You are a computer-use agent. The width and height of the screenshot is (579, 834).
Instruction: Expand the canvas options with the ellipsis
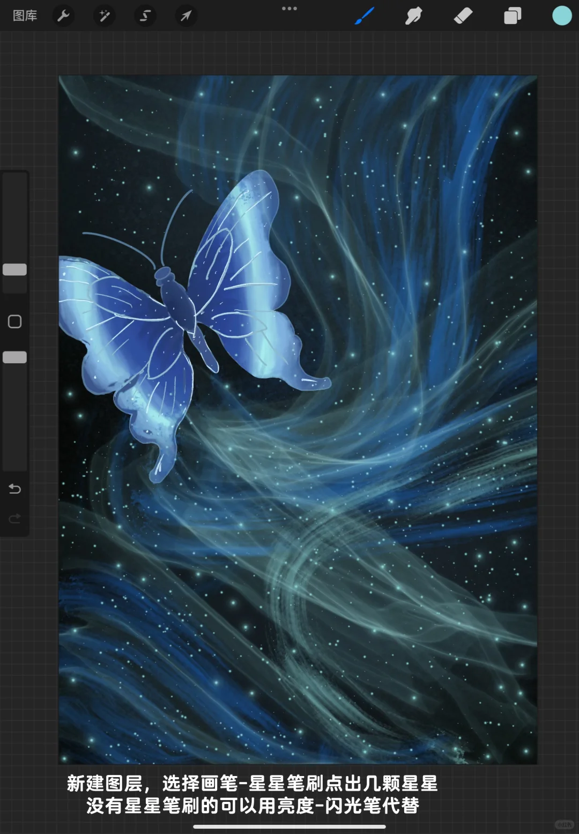(x=289, y=9)
